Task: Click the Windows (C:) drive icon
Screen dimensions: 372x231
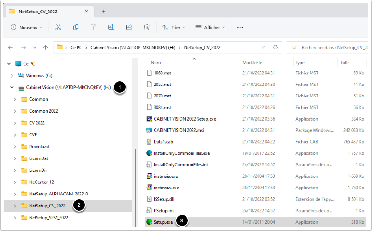Action: pyautogui.click(x=21, y=75)
